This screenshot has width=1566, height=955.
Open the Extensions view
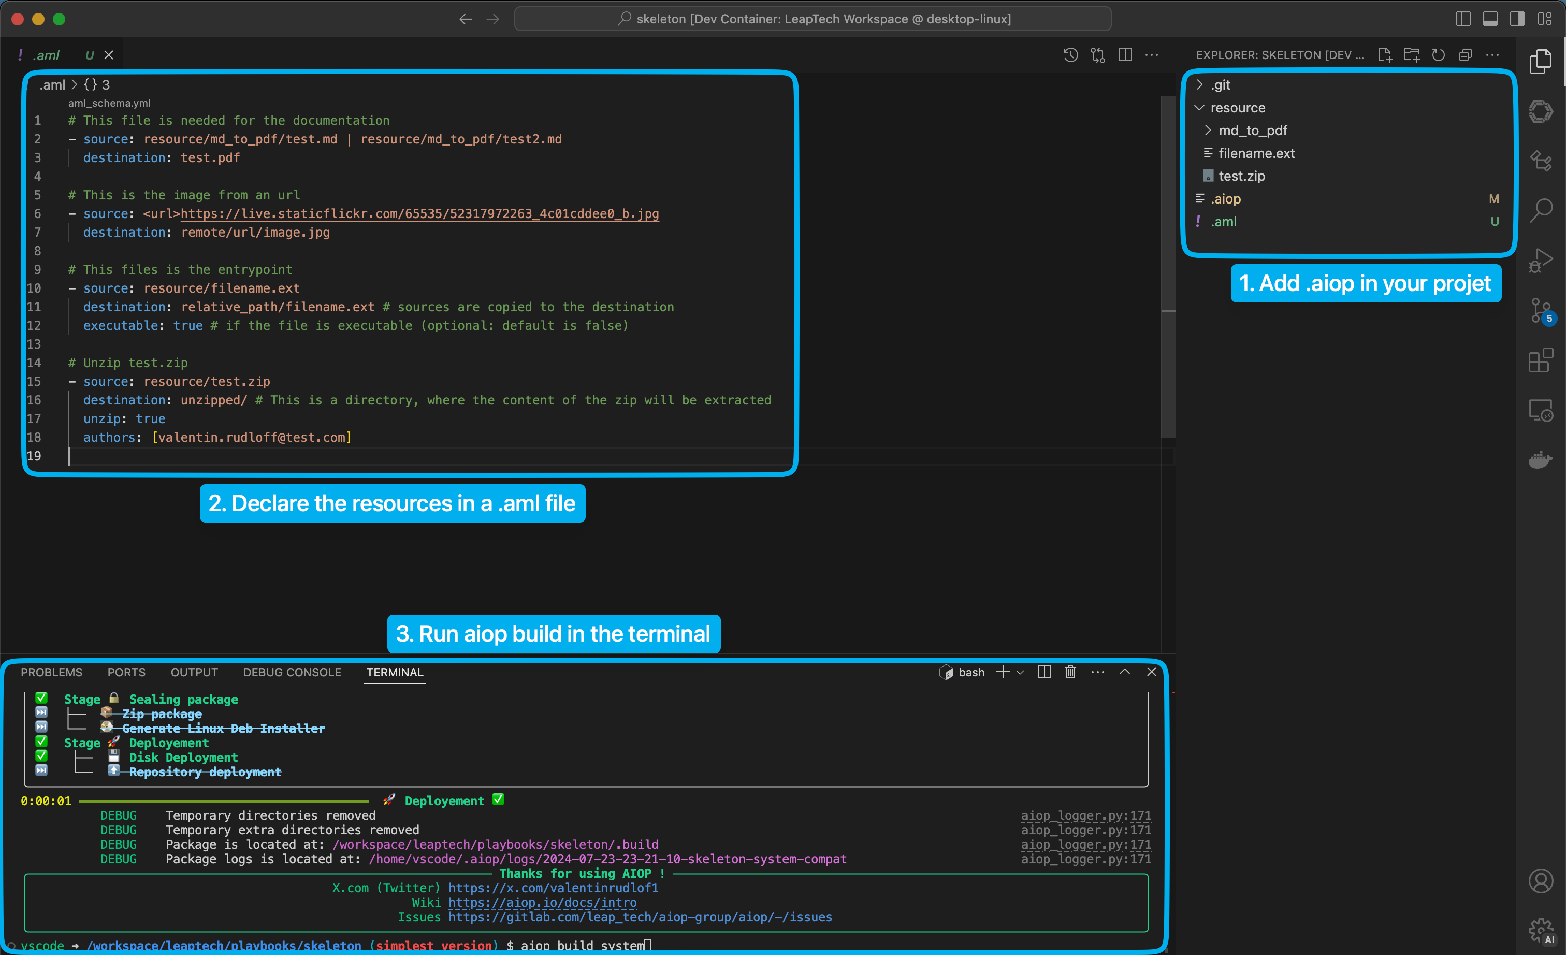coord(1540,360)
